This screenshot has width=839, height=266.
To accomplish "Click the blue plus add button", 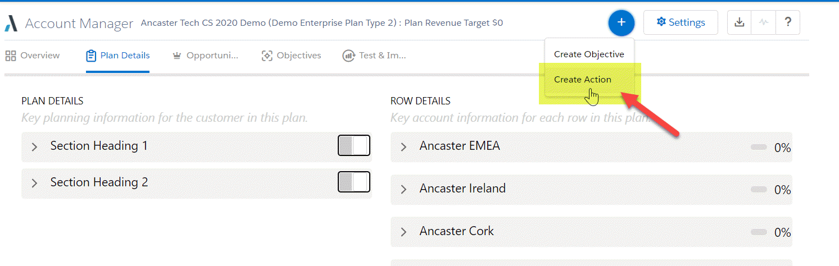I will pyautogui.click(x=621, y=23).
